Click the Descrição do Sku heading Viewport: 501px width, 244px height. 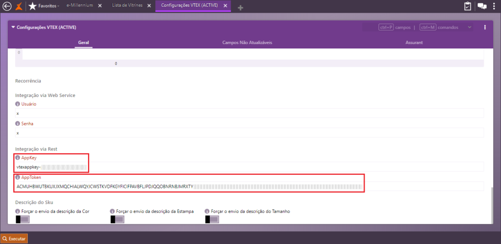tap(34, 202)
